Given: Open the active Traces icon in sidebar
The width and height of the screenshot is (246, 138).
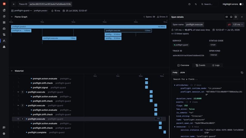Looking at the screenshot, I should pyautogui.click(x=4, y=41).
